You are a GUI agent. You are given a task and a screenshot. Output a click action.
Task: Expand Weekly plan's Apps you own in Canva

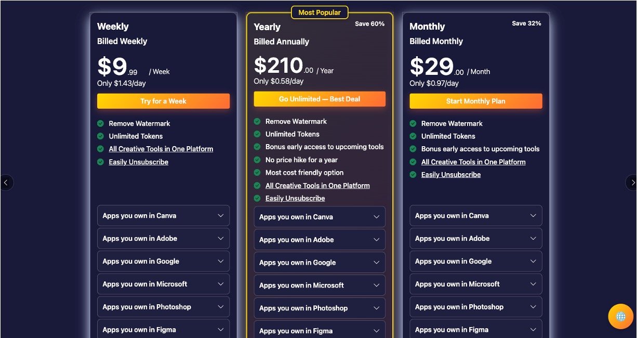(x=163, y=216)
